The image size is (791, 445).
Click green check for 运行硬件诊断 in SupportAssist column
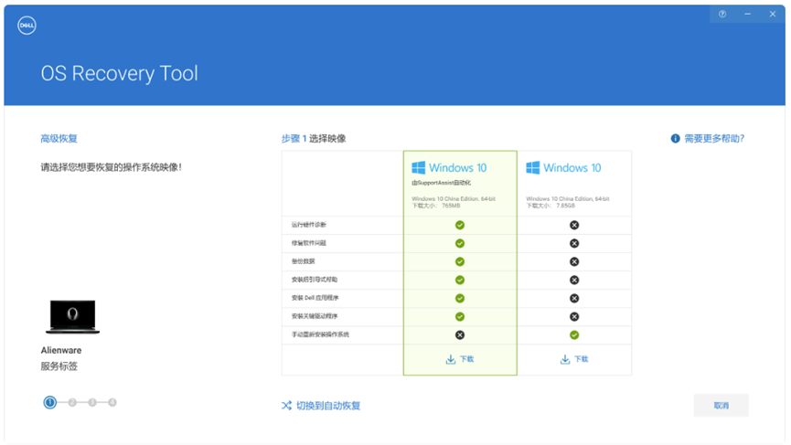pos(460,226)
